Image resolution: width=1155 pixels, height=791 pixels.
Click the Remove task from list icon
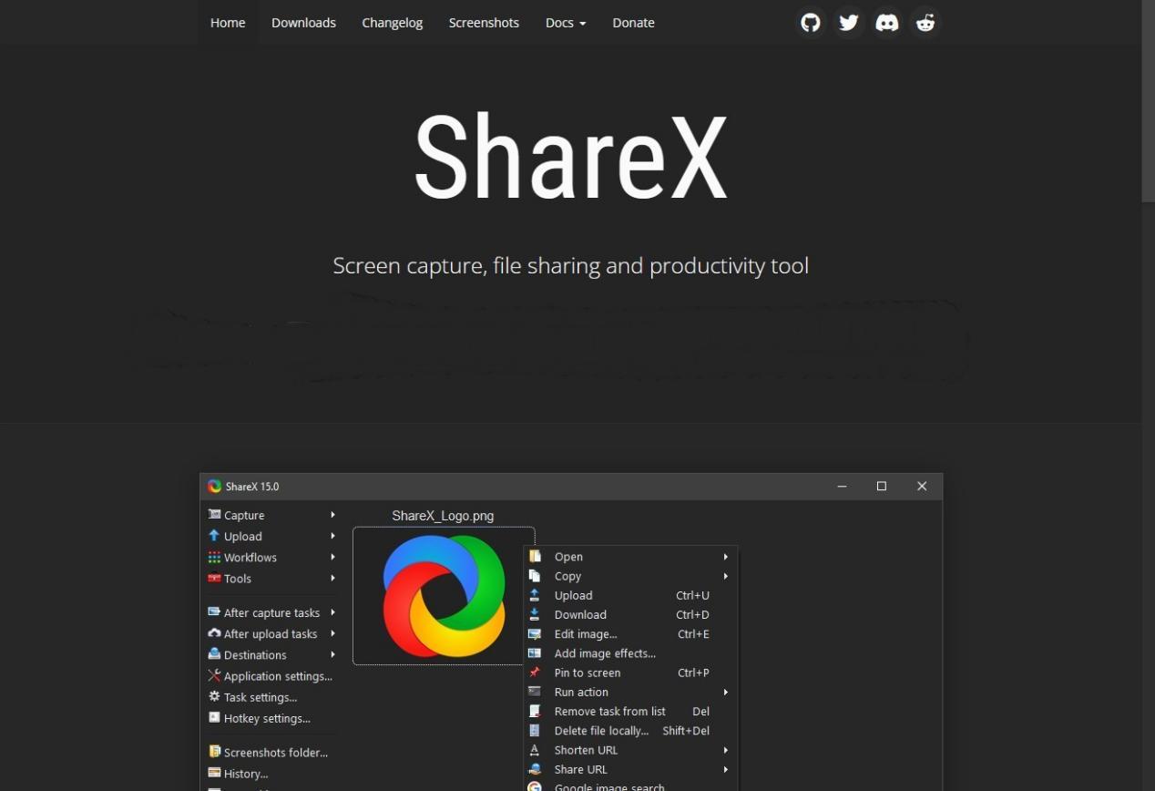[535, 711]
